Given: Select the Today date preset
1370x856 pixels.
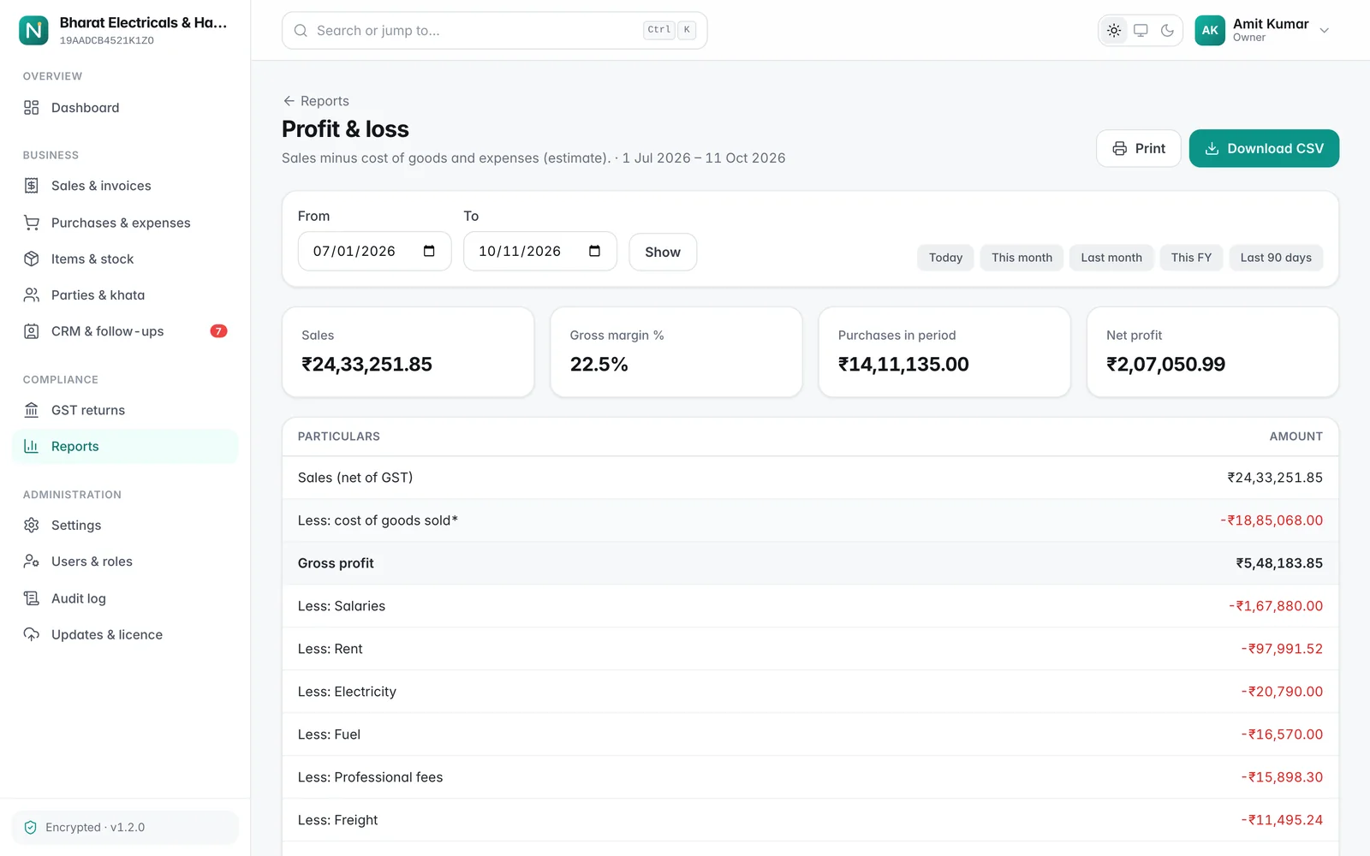Looking at the screenshot, I should (x=945, y=258).
